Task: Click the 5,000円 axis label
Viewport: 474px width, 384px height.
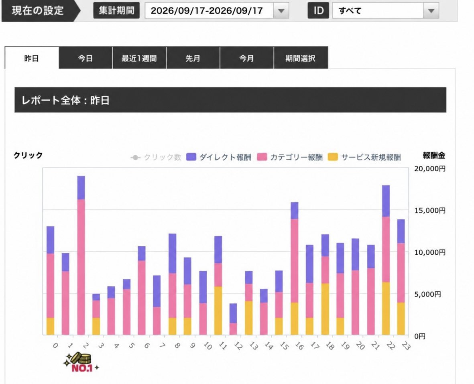Action: tap(427, 294)
